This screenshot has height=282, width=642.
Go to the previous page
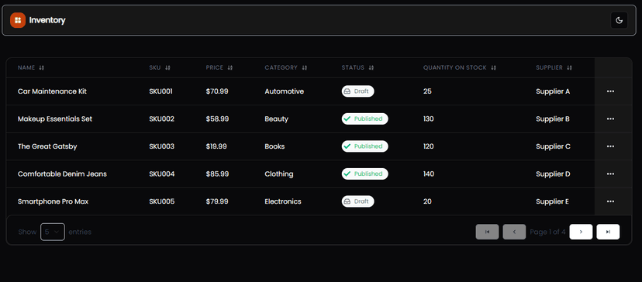coord(514,232)
